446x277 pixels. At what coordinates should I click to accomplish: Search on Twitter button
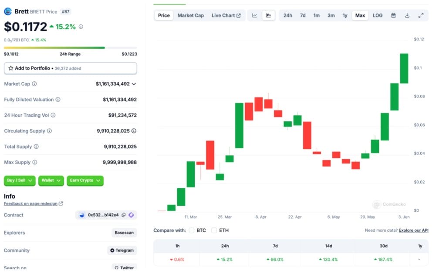click(124, 267)
